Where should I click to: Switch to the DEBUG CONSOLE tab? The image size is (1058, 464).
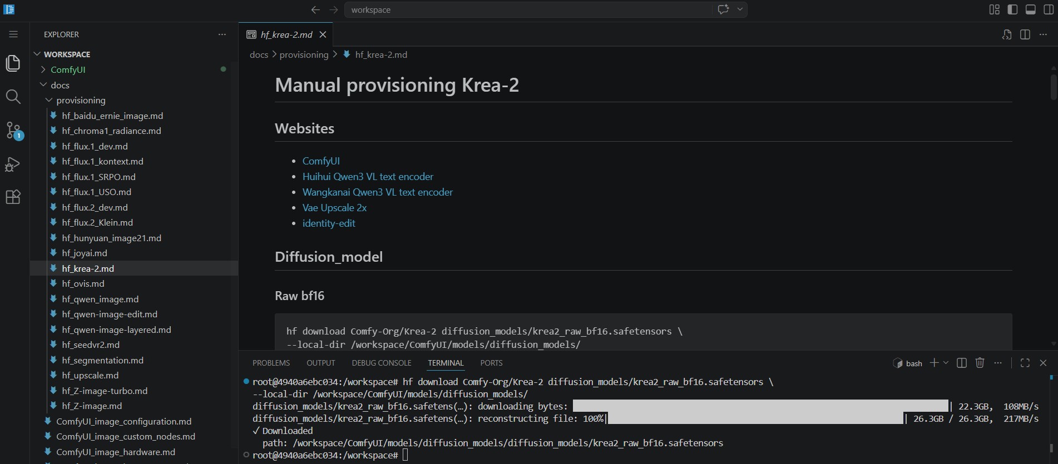pyautogui.click(x=382, y=363)
